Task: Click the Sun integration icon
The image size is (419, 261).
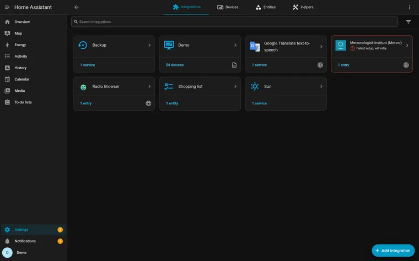Action: pyautogui.click(x=255, y=86)
